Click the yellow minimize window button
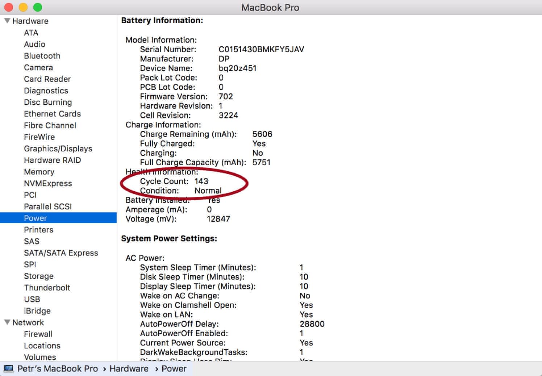 point(23,7)
